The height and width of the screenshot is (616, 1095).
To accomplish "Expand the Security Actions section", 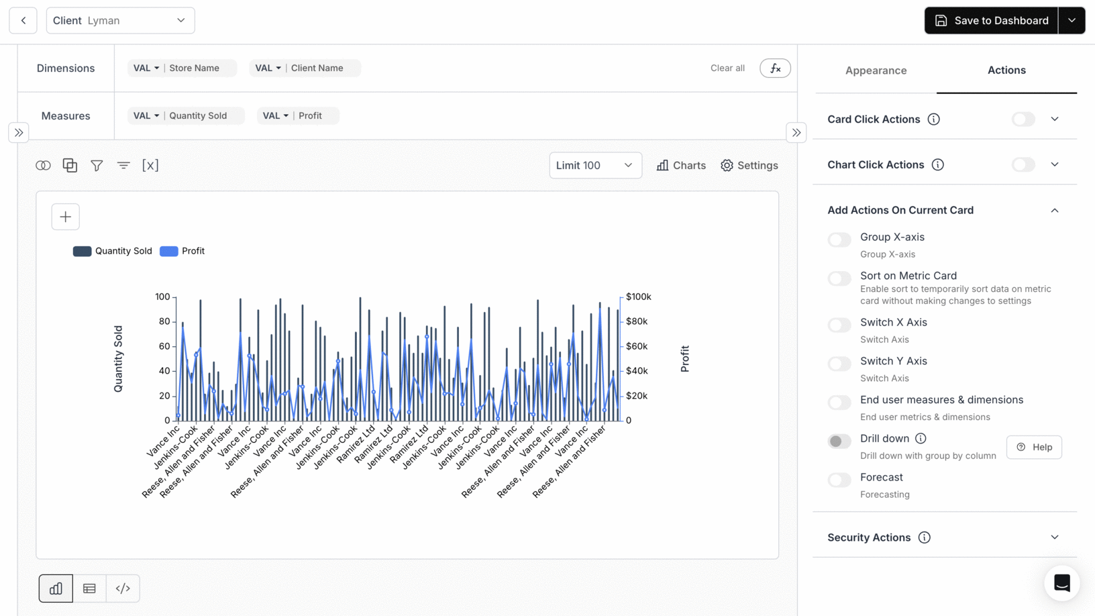I will tap(1055, 537).
